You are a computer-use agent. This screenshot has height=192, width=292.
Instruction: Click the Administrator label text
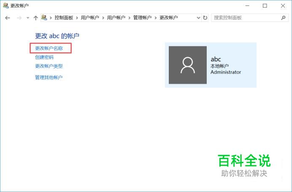pyautogui.click(x=226, y=72)
